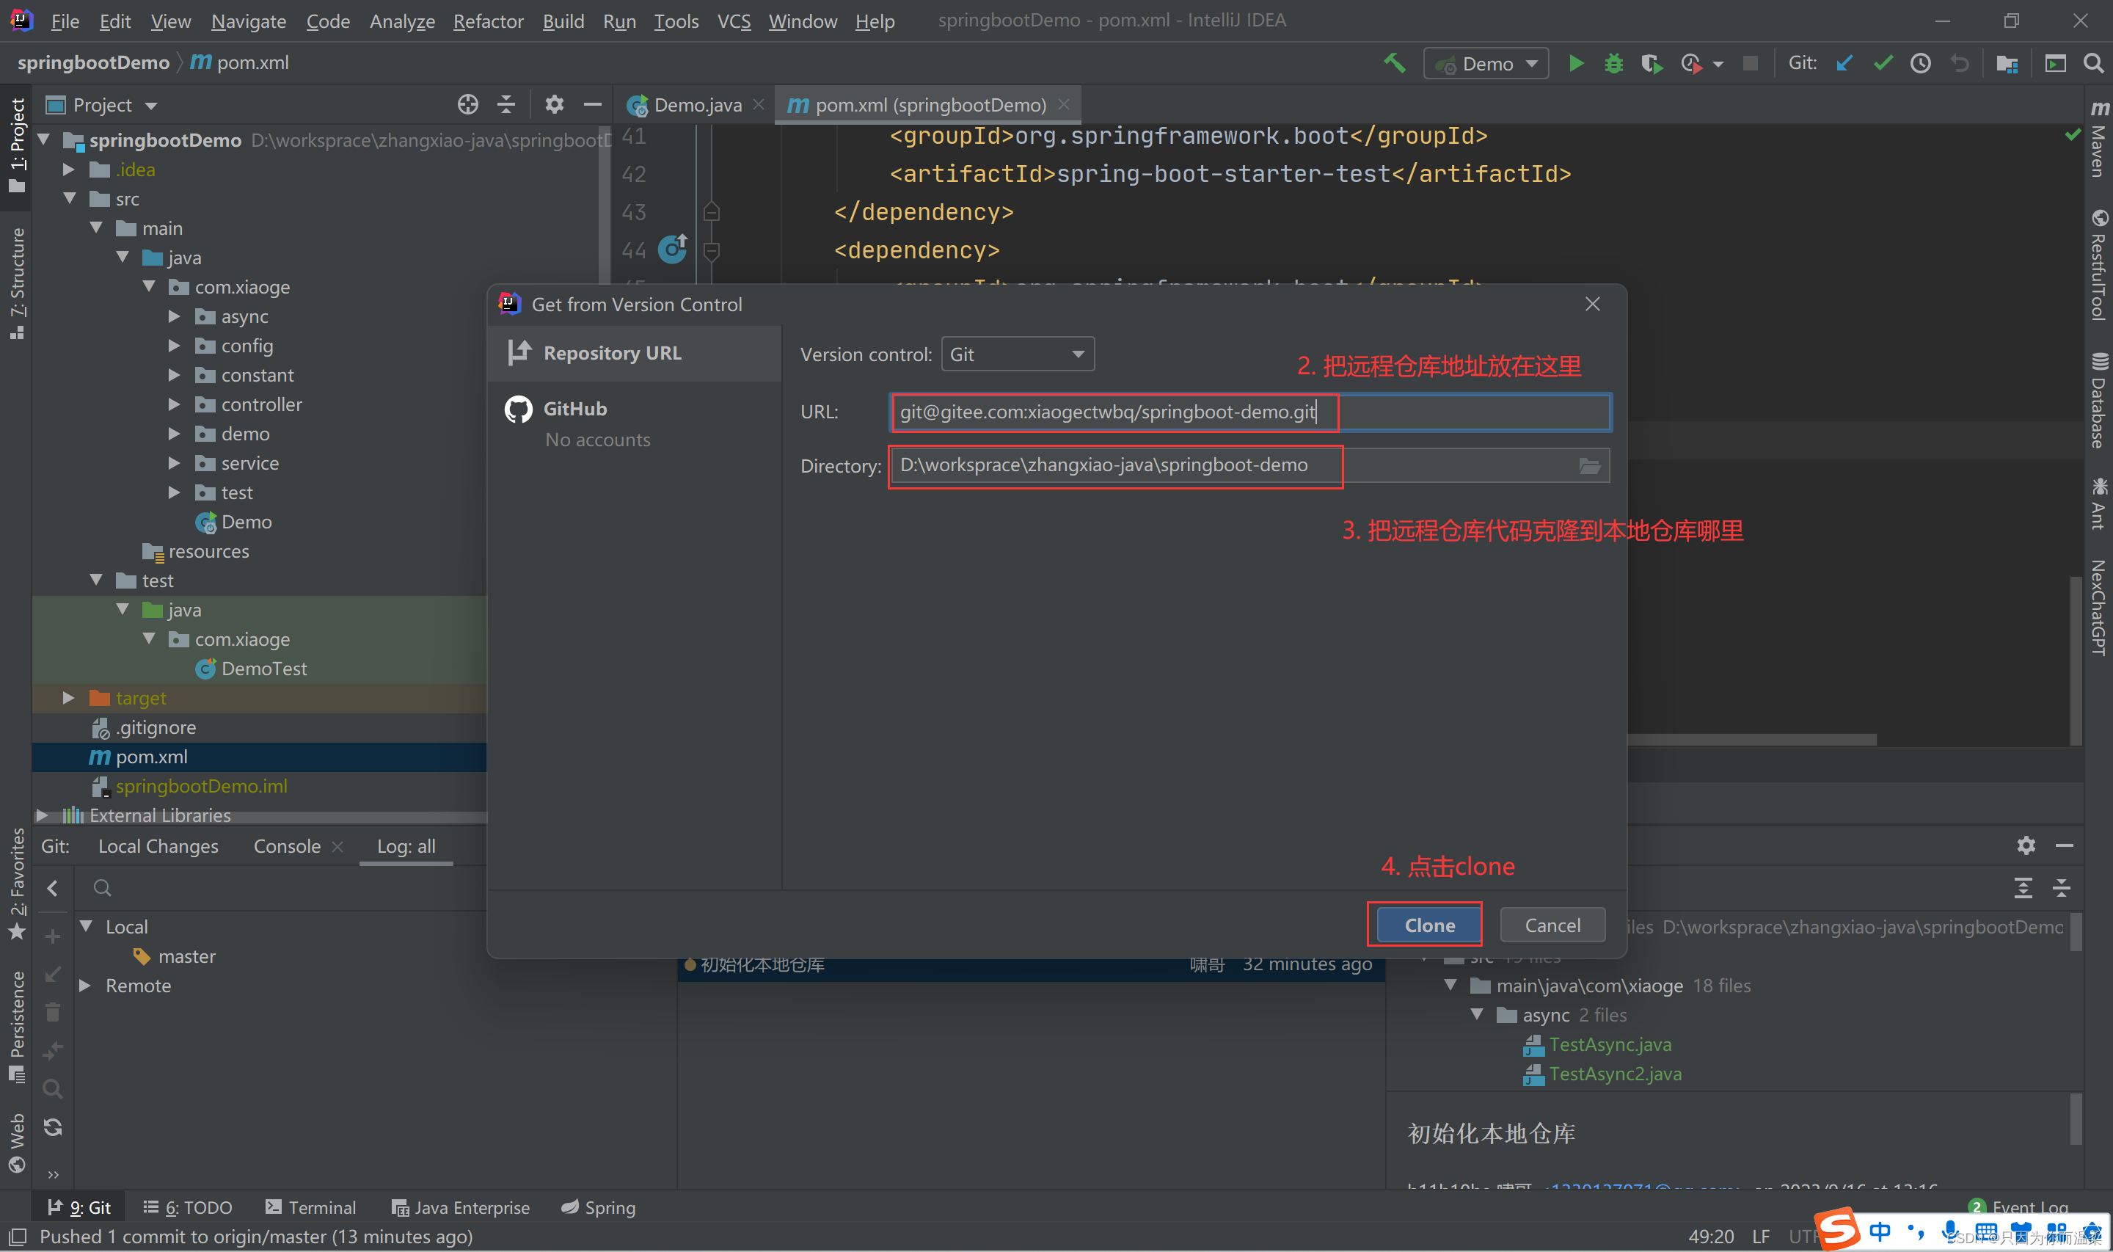The image size is (2113, 1252).
Task: Click the Clone button
Action: (x=1428, y=925)
